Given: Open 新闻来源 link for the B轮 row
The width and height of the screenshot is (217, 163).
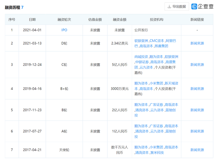Looking at the screenshot, I should [197, 110].
